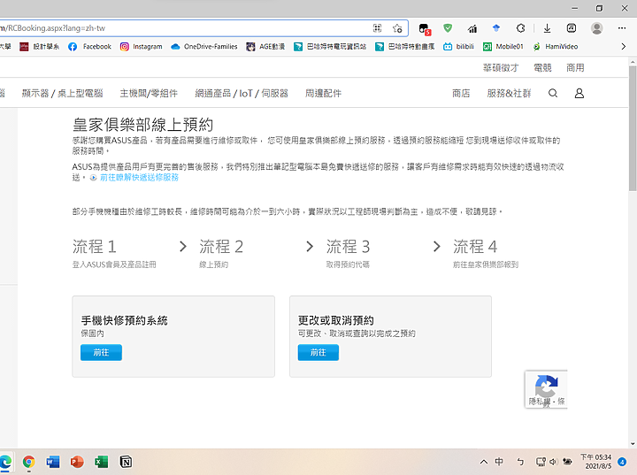Viewport: 637px width, 475px height.
Task: Open 網通產品 / IoT / 伺服器 menu
Action: (x=242, y=94)
